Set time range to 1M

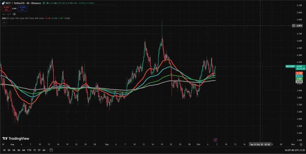tap(14, 150)
